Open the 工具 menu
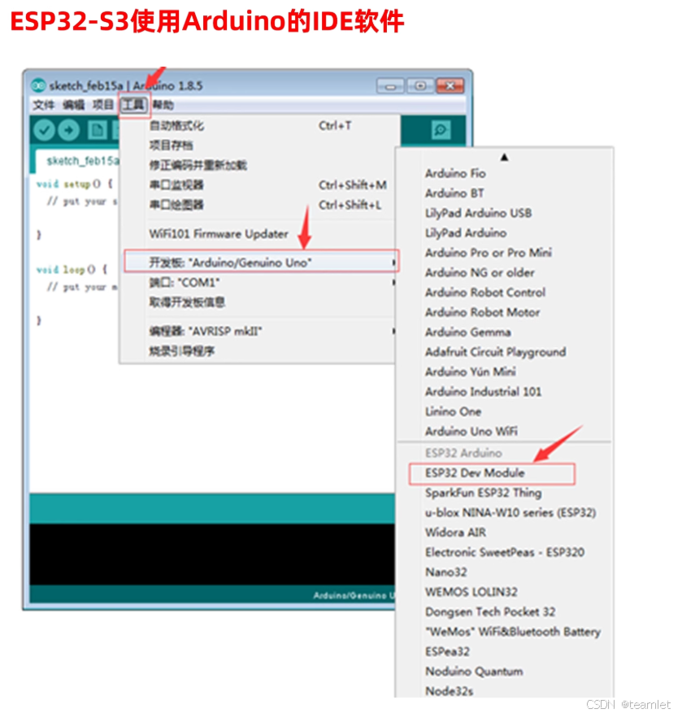Image resolution: width=682 pixels, height=717 pixels. click(133, 105)
